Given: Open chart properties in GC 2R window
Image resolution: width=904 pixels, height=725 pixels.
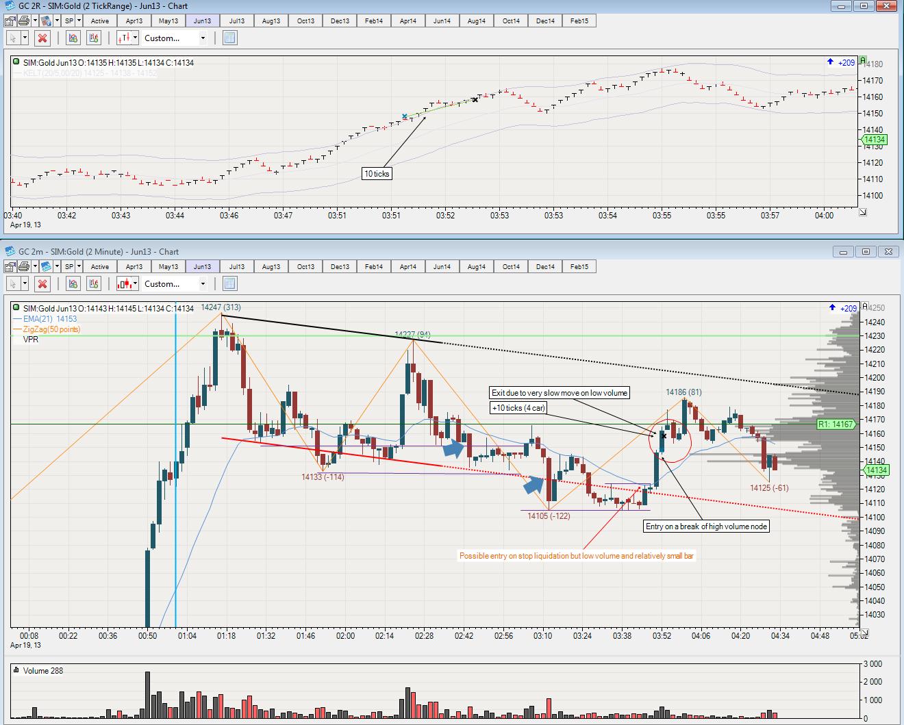Looking at the screenshot, I should pyautogui.click(x=10, y=21).
